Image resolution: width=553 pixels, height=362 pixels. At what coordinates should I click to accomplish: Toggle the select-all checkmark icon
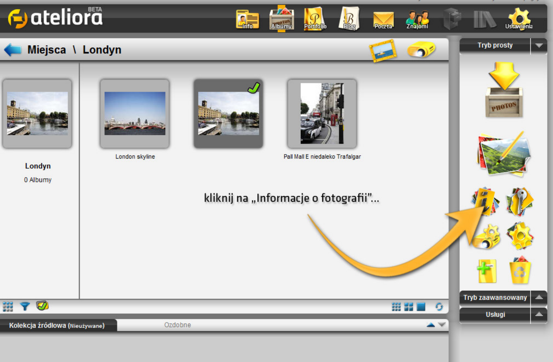[42, 305]
